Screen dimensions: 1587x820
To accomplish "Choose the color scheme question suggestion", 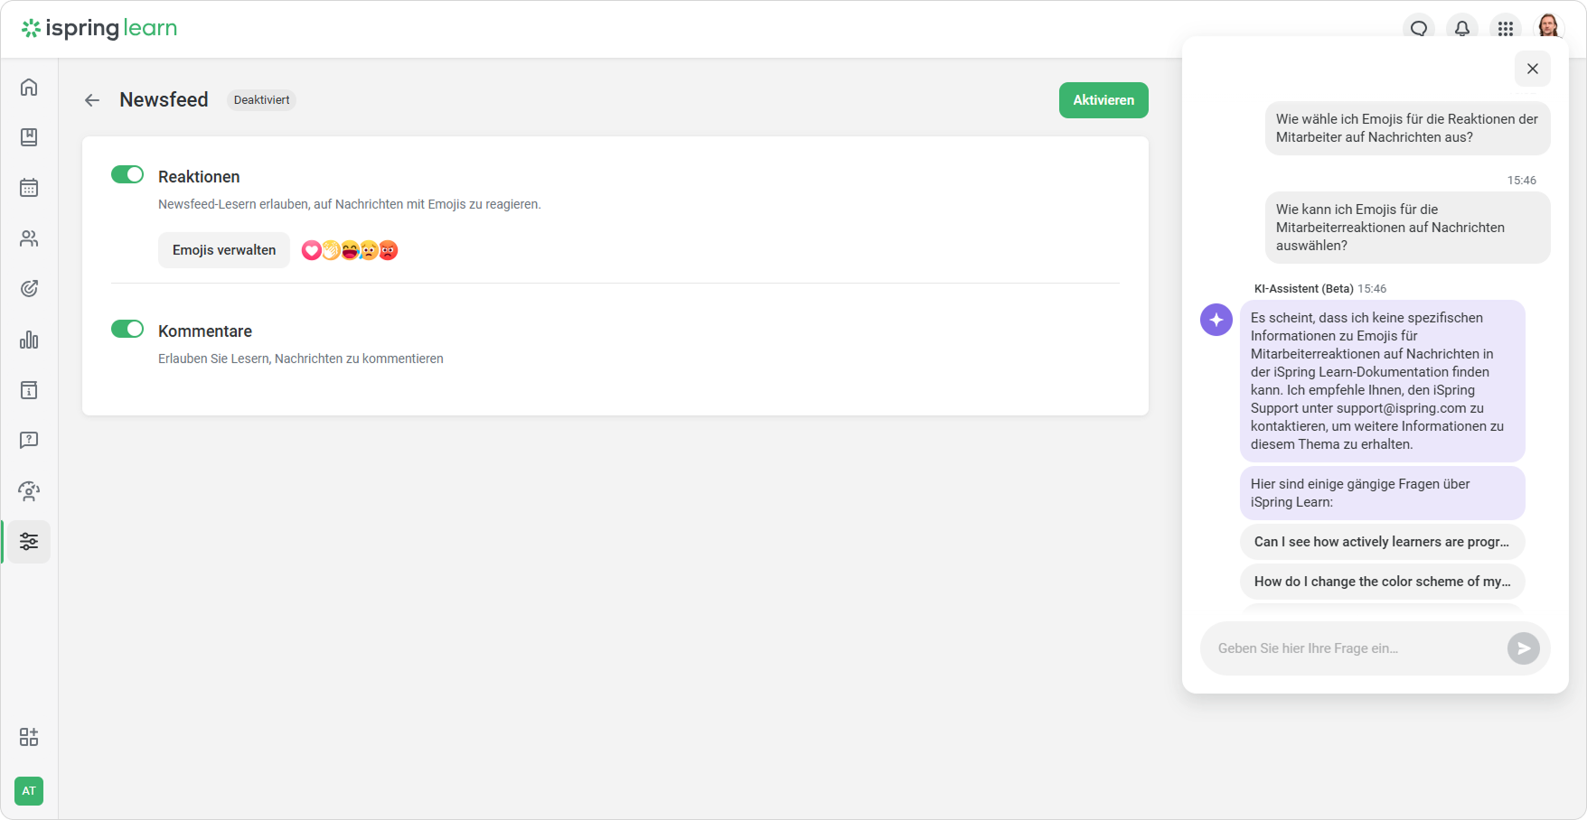I will point(1381,582).
